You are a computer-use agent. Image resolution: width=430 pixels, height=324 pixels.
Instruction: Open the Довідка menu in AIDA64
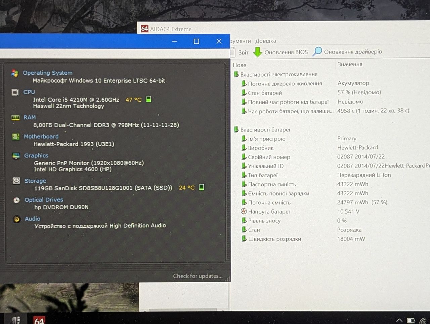266,41
